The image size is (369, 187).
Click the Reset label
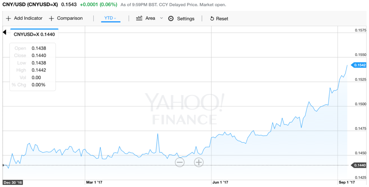pos(222,19)
